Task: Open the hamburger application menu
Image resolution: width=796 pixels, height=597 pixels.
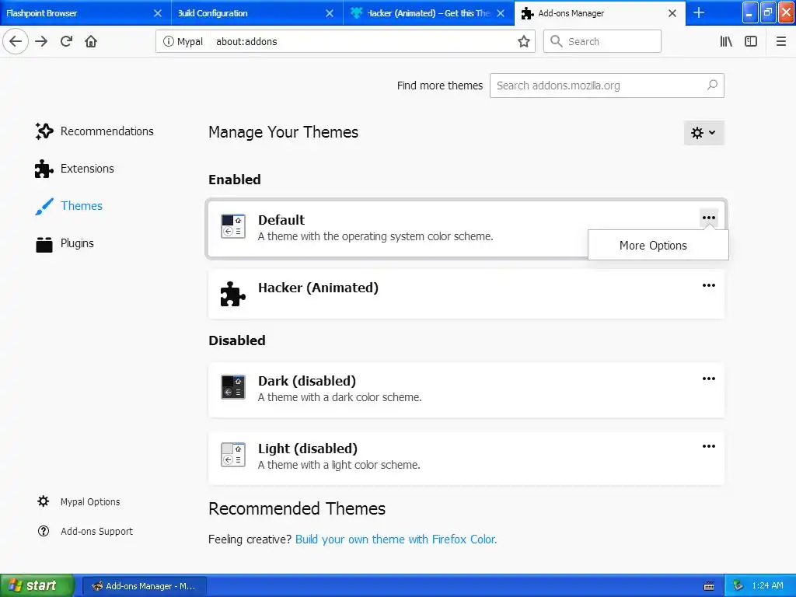Action: pyautogui.click(x=780, y=41)
